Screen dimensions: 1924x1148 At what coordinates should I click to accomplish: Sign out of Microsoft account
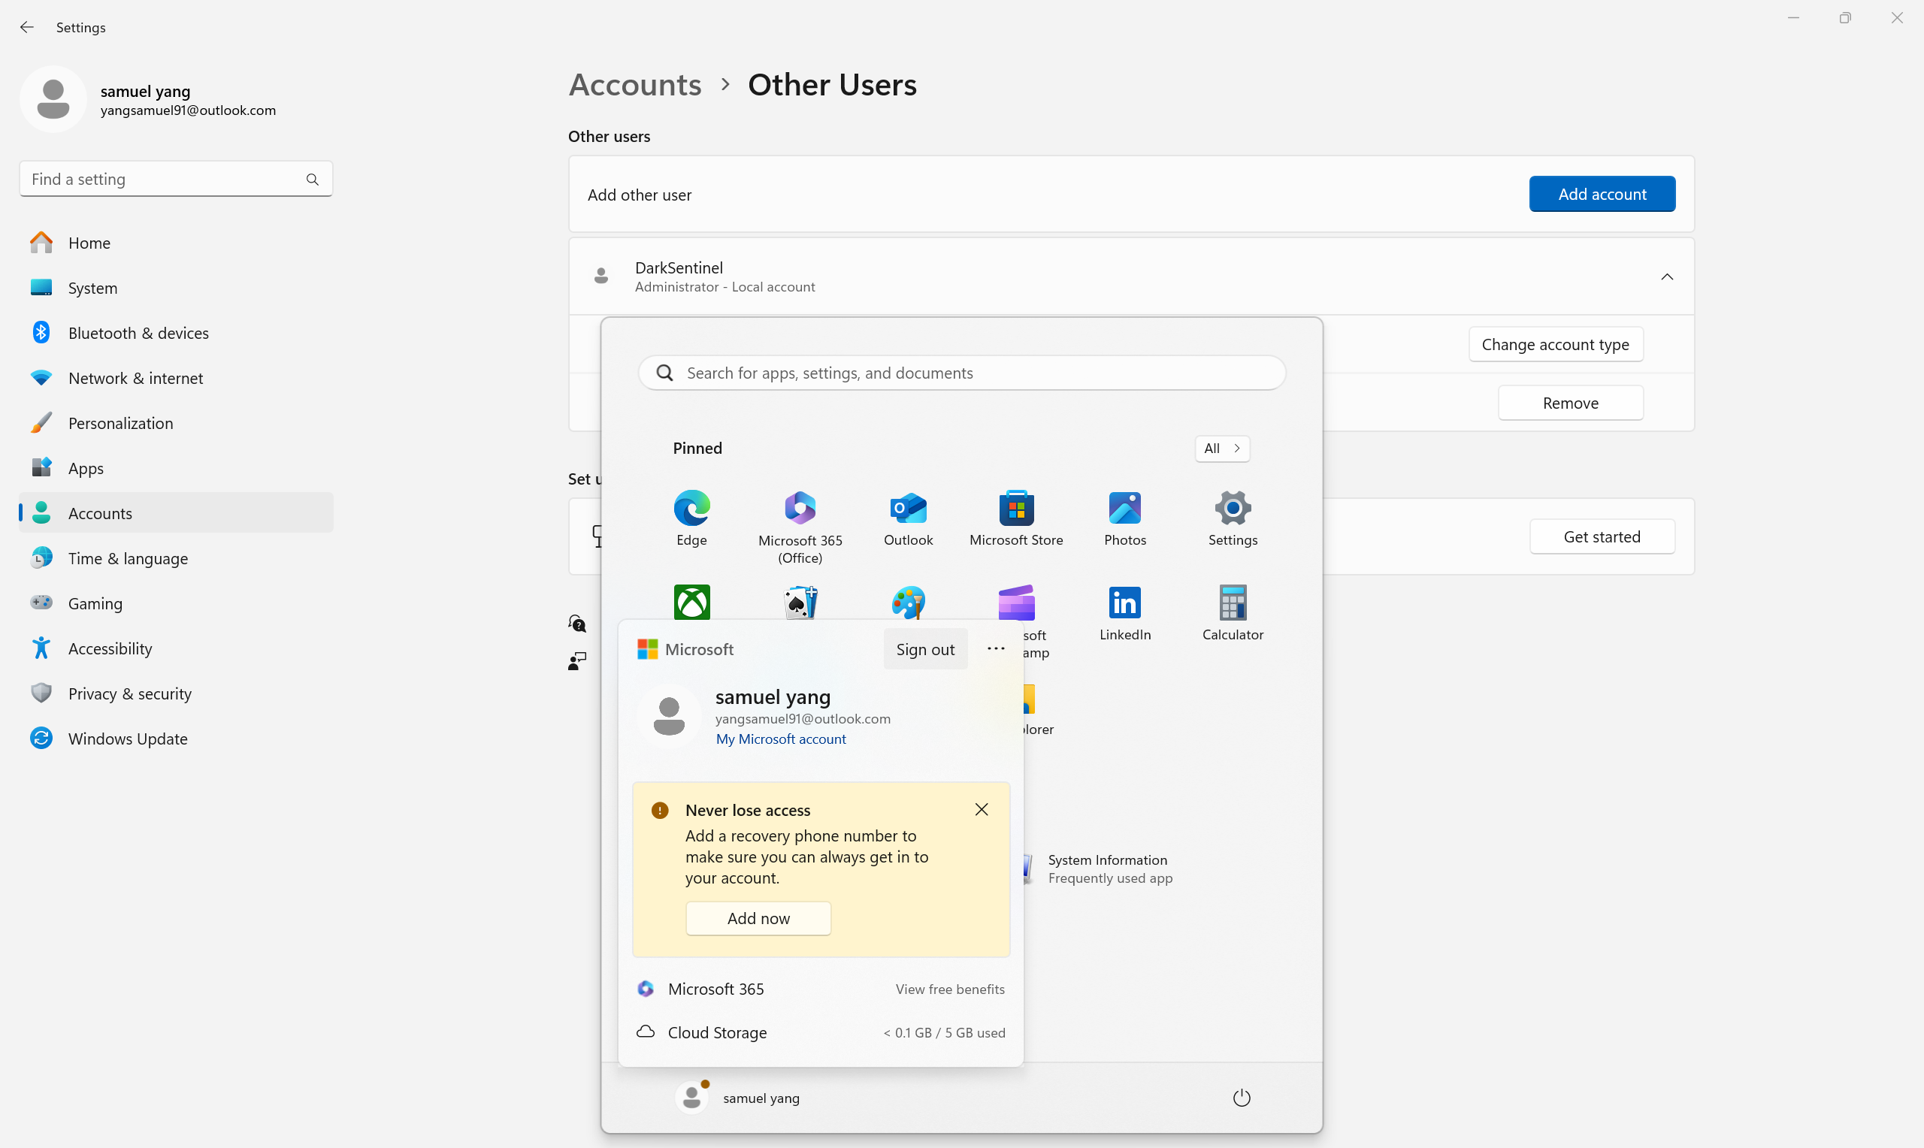(x=924, y=649)
